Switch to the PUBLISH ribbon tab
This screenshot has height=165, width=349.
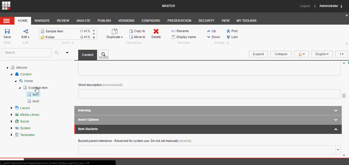(104, 20)
